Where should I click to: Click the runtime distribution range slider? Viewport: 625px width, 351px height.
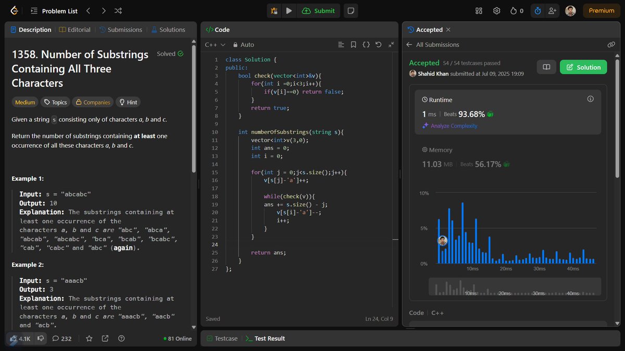[515, 287]
